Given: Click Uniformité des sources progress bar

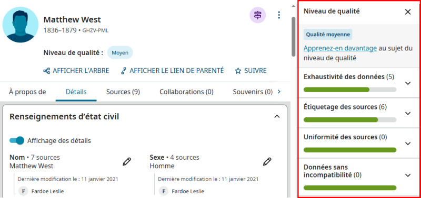Looking at the screenshot, I should coord(350,150).
